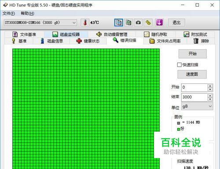220x169 pixels.
Task: Click the 文件夹占用率 folder icon
Action: coord(152,41)
